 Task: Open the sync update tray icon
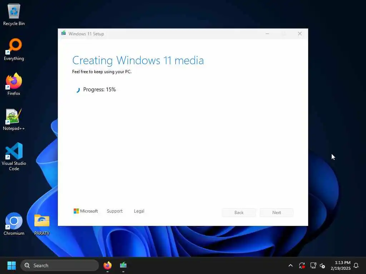pyautogui.click(x=302, y=265)
